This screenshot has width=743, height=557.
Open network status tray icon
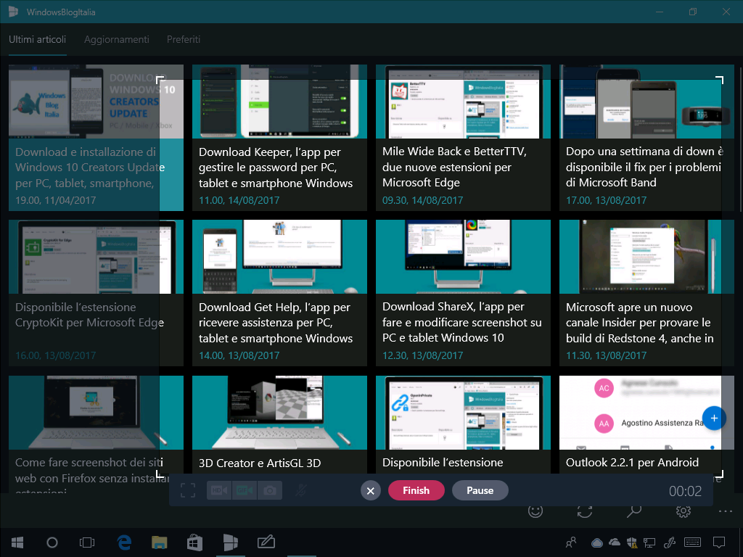click(x=649, y=542)
